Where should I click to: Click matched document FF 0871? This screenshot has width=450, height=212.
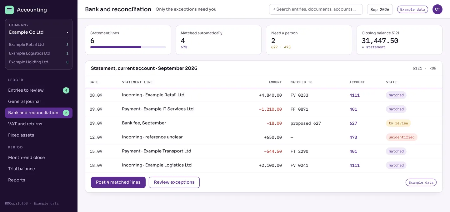299,109
